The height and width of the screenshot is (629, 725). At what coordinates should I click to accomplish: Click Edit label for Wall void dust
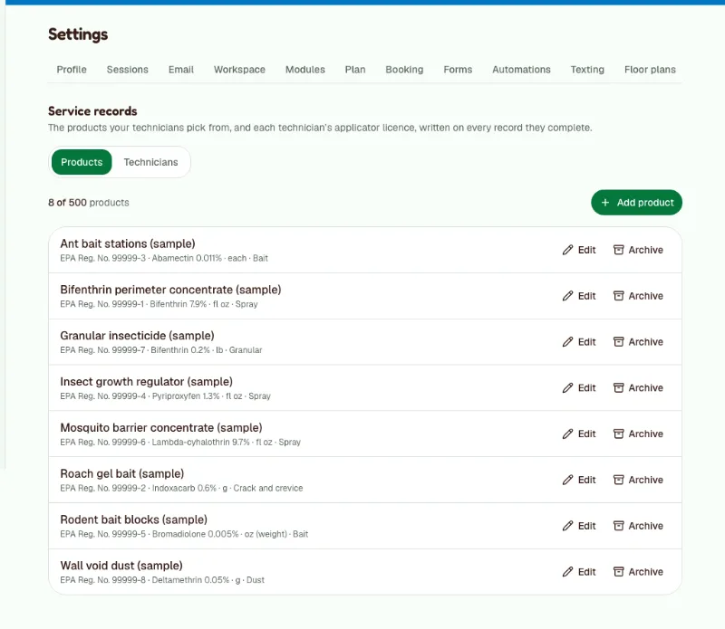(586, 572)
